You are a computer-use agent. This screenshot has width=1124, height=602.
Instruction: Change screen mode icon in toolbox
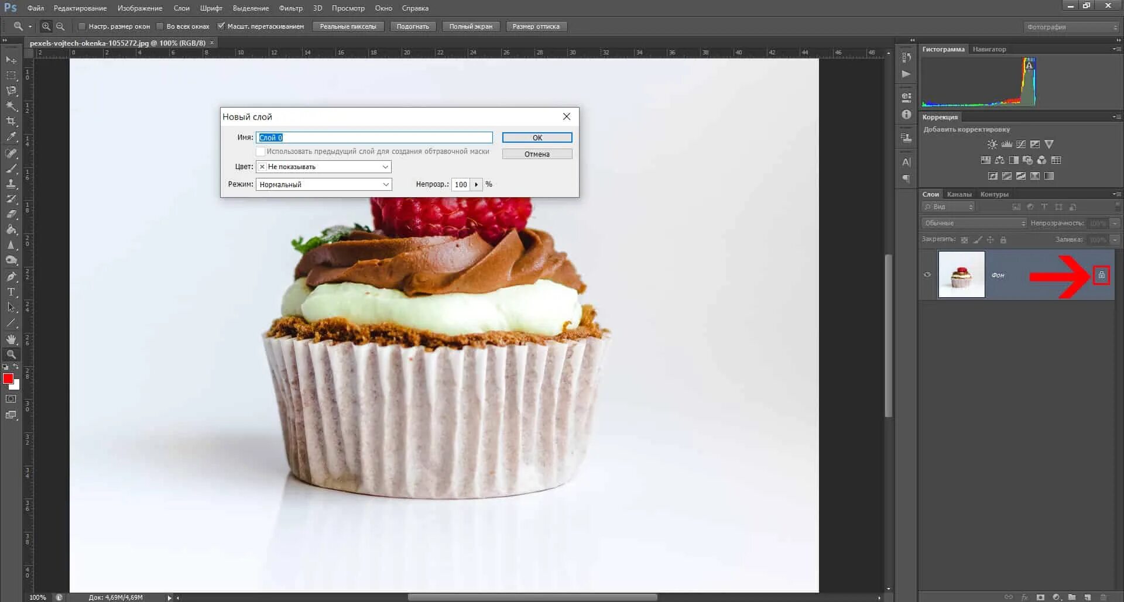(x=11, y=415)
